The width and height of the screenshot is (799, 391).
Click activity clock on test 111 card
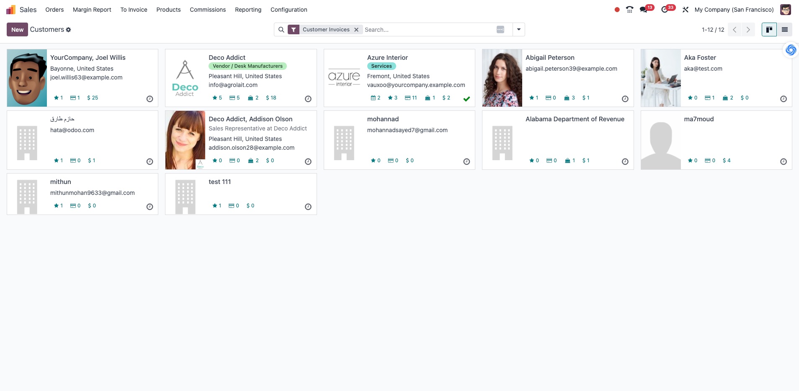tap(308, 207)
